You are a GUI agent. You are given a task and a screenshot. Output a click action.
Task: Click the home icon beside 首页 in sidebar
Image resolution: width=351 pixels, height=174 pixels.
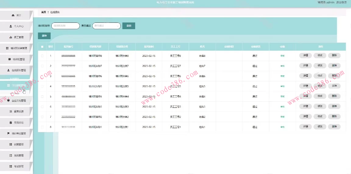tap(13, 15)
